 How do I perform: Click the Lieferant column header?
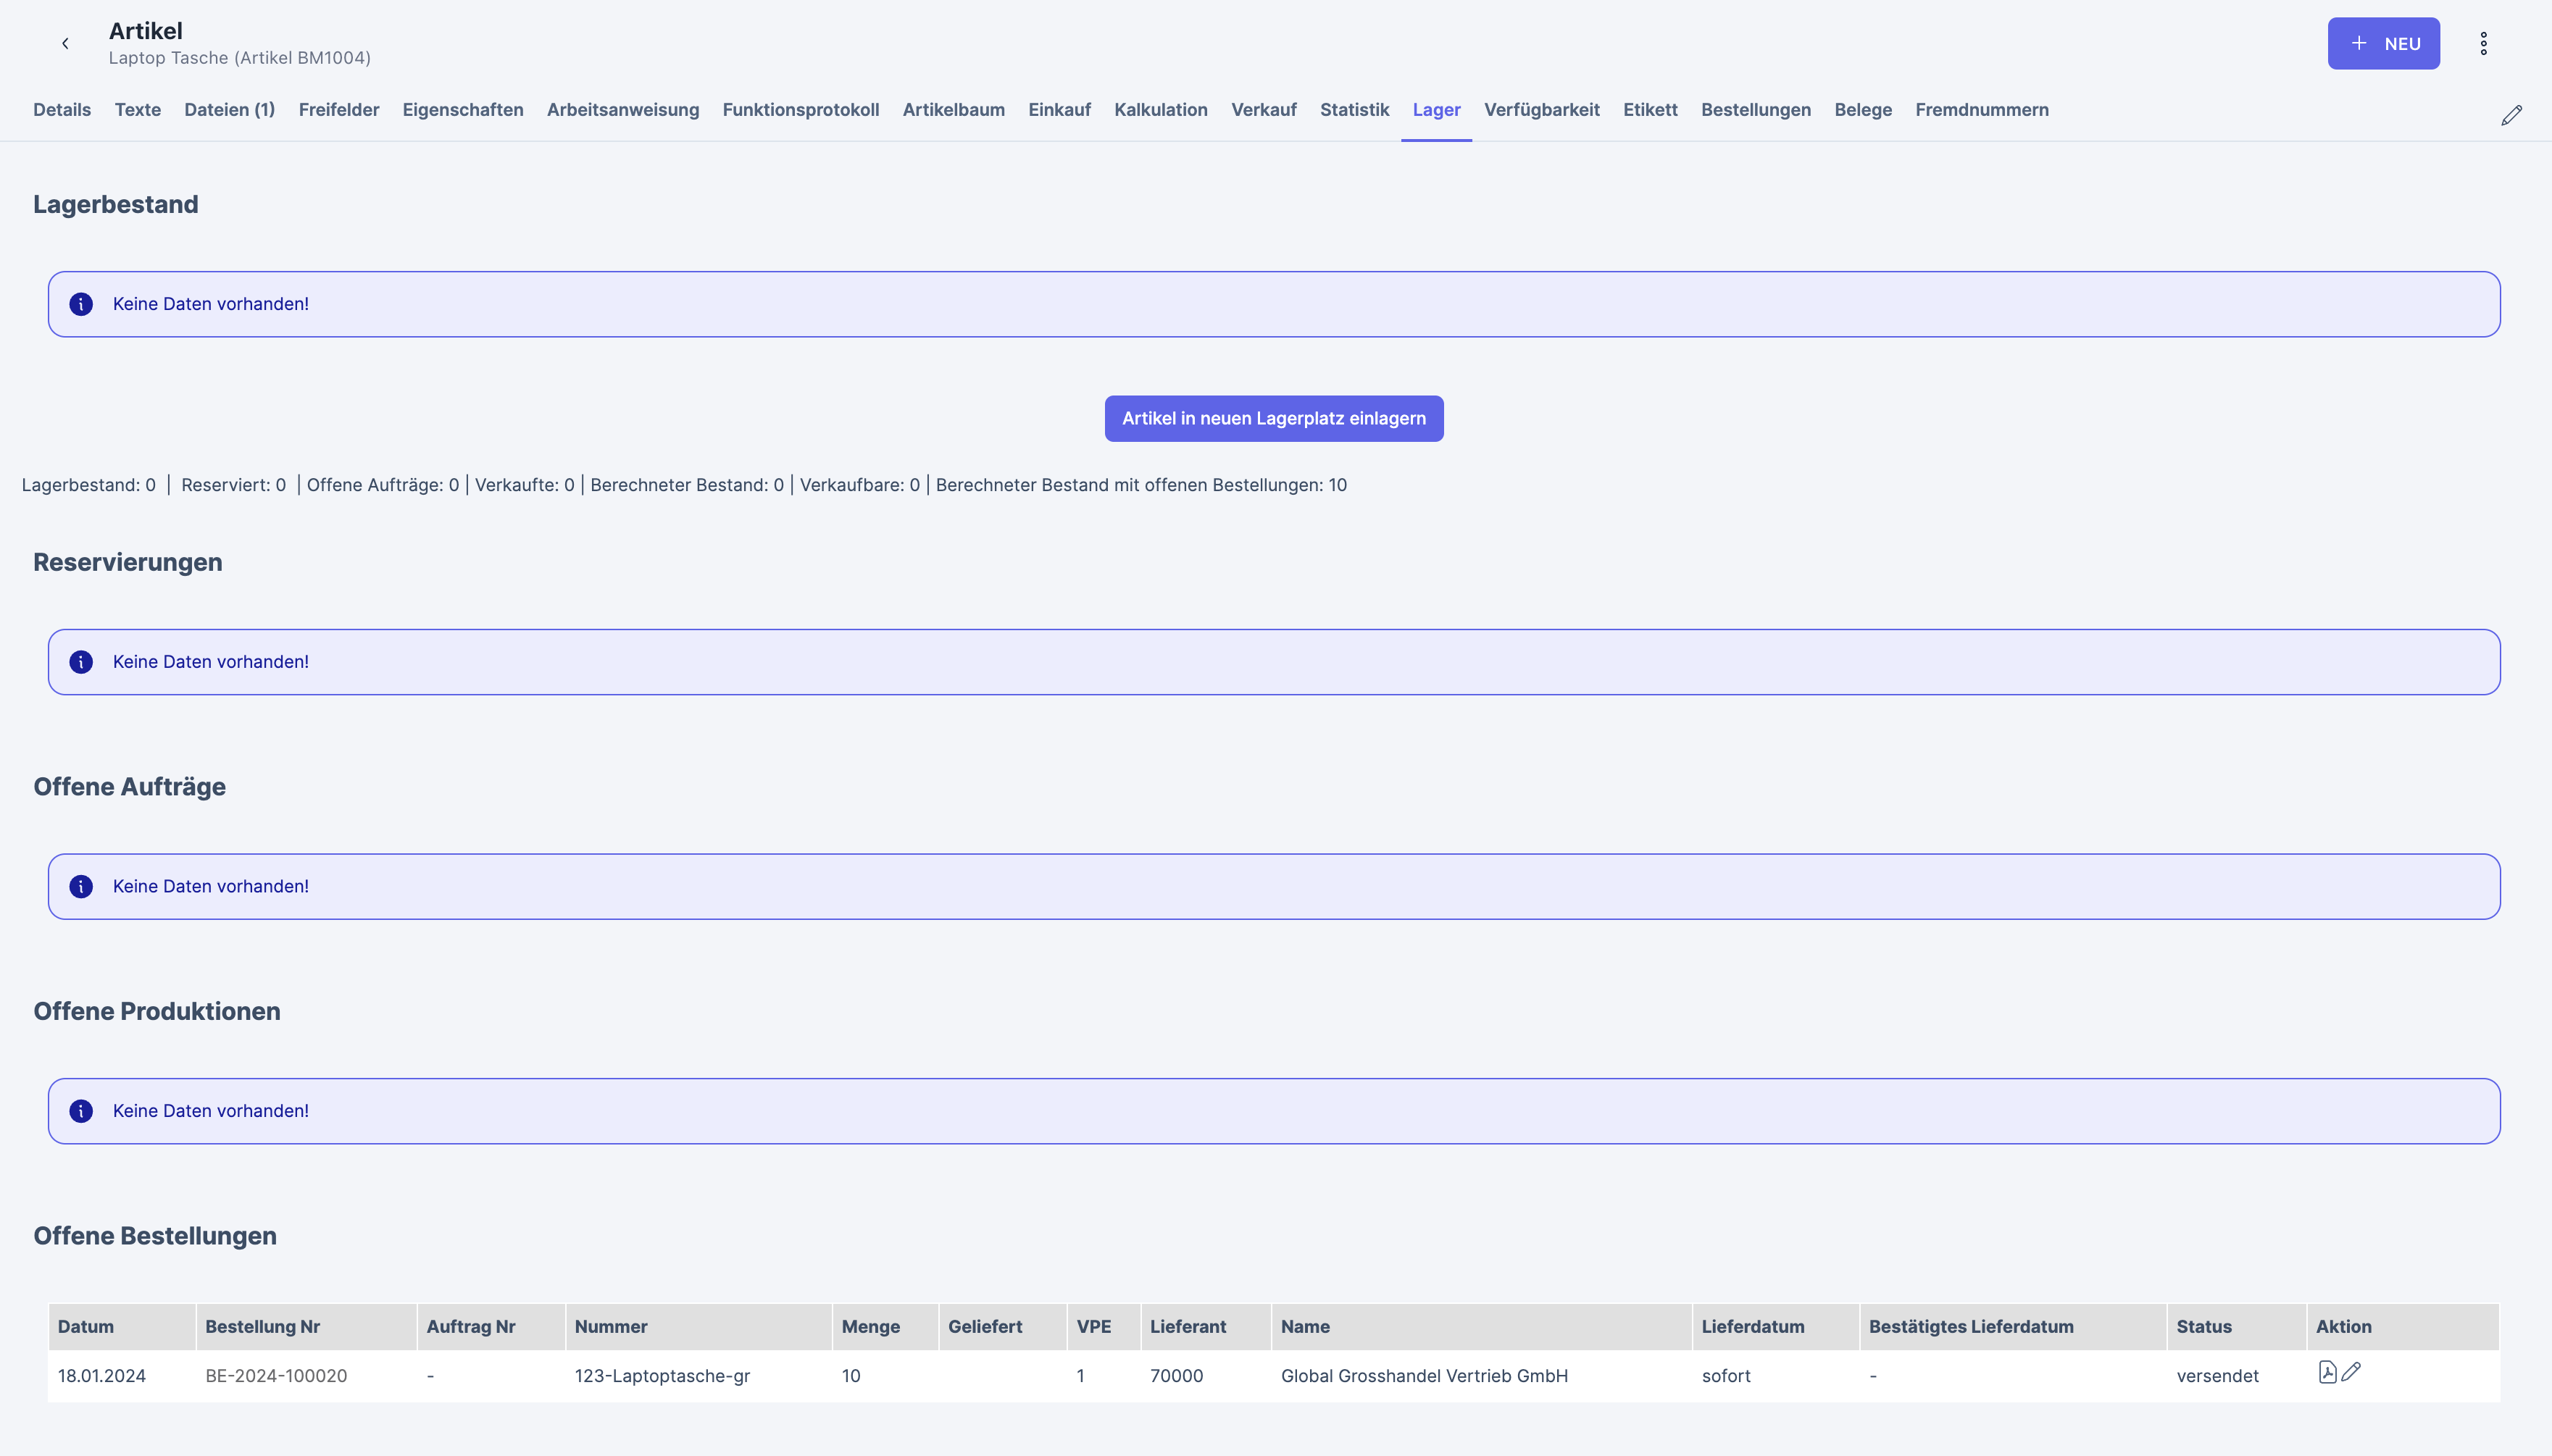click(x=1187, y=1327)
